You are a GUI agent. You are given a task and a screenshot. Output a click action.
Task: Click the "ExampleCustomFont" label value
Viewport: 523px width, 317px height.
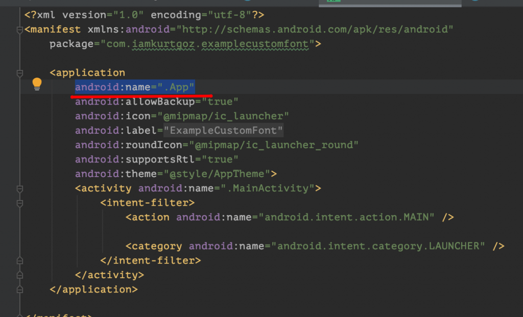(223, 130)
